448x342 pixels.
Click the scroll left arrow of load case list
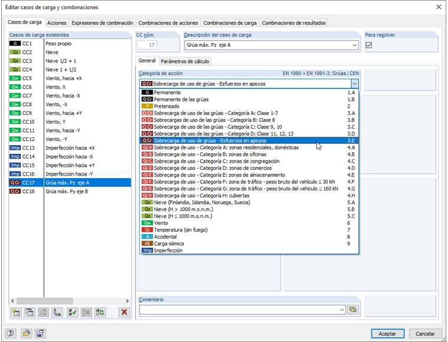tap(12, 301)
